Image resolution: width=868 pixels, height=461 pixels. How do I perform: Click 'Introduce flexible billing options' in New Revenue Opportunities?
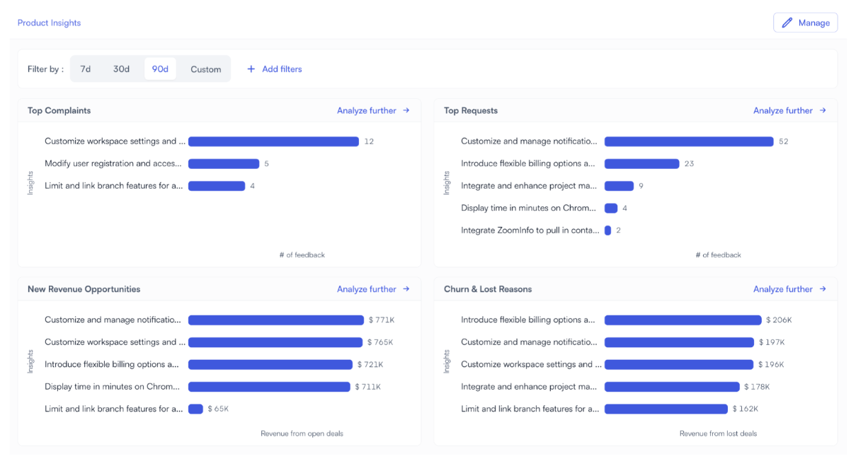point(112,365)
